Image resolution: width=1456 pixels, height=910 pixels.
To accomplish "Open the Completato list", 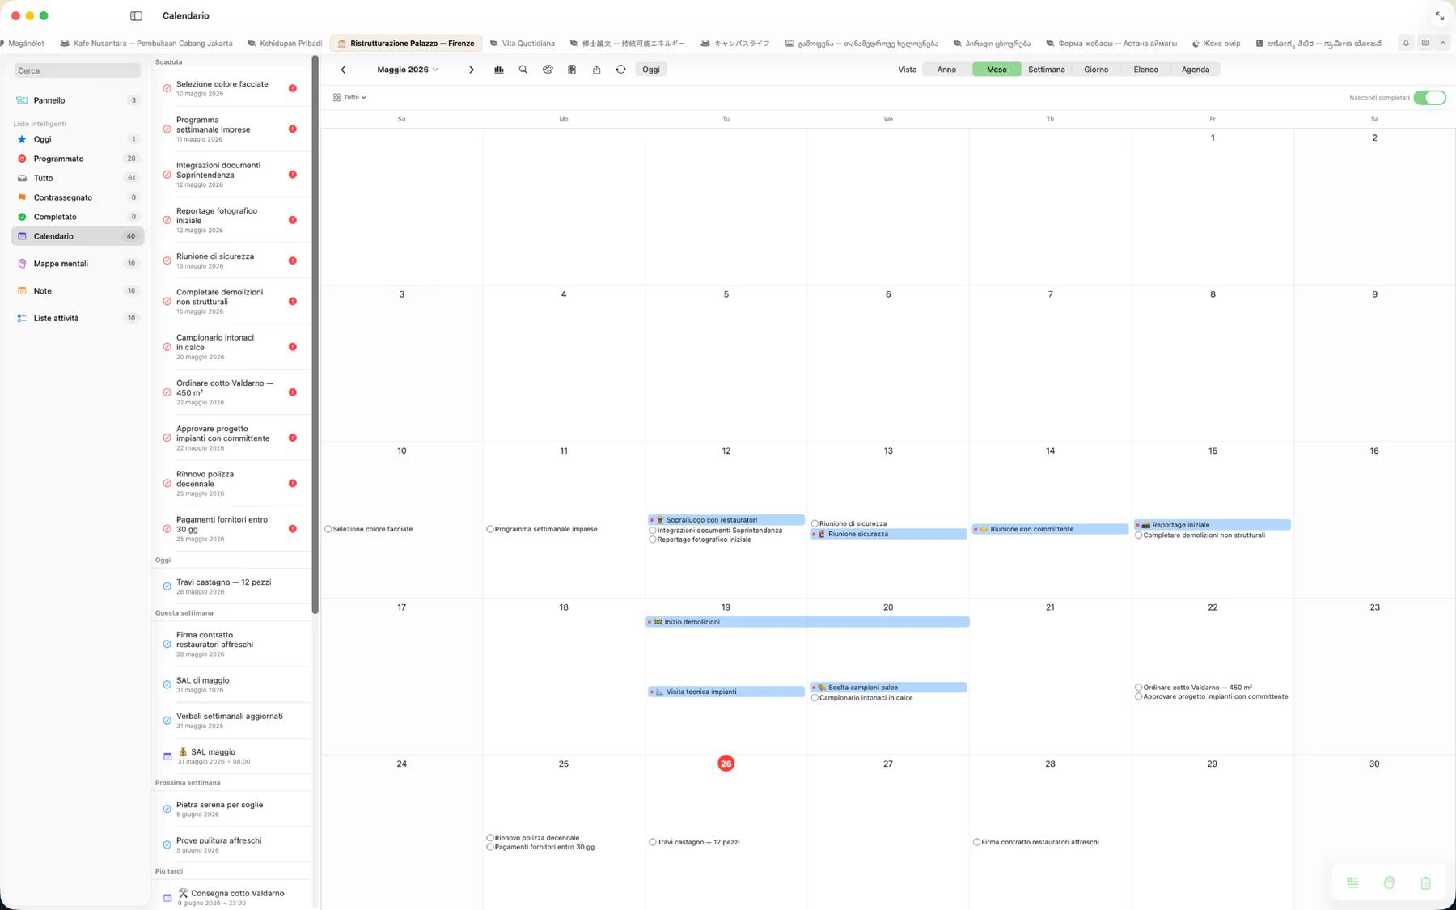I will tap(78, 217).
